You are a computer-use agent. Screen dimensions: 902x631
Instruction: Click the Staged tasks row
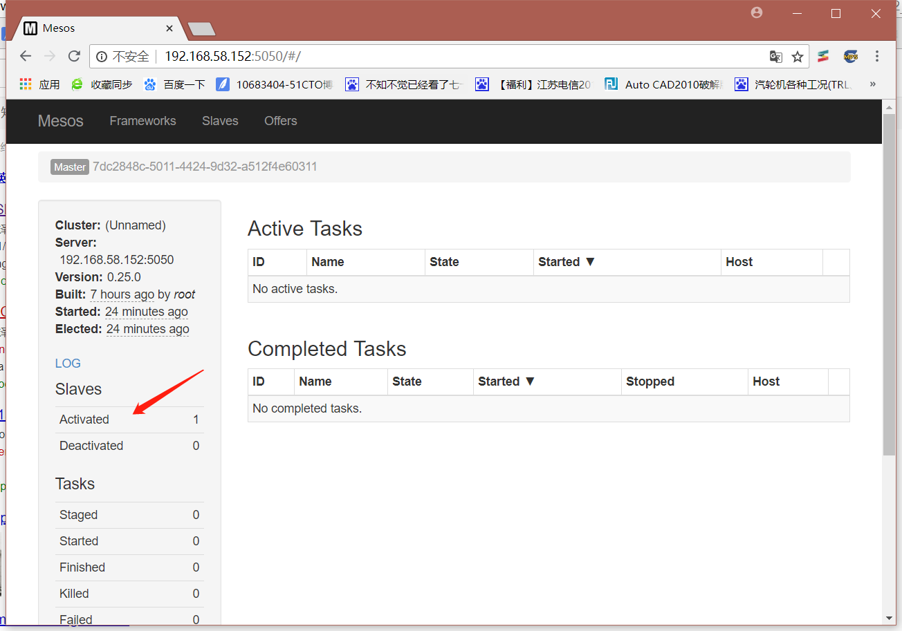(x=129, y=515)
